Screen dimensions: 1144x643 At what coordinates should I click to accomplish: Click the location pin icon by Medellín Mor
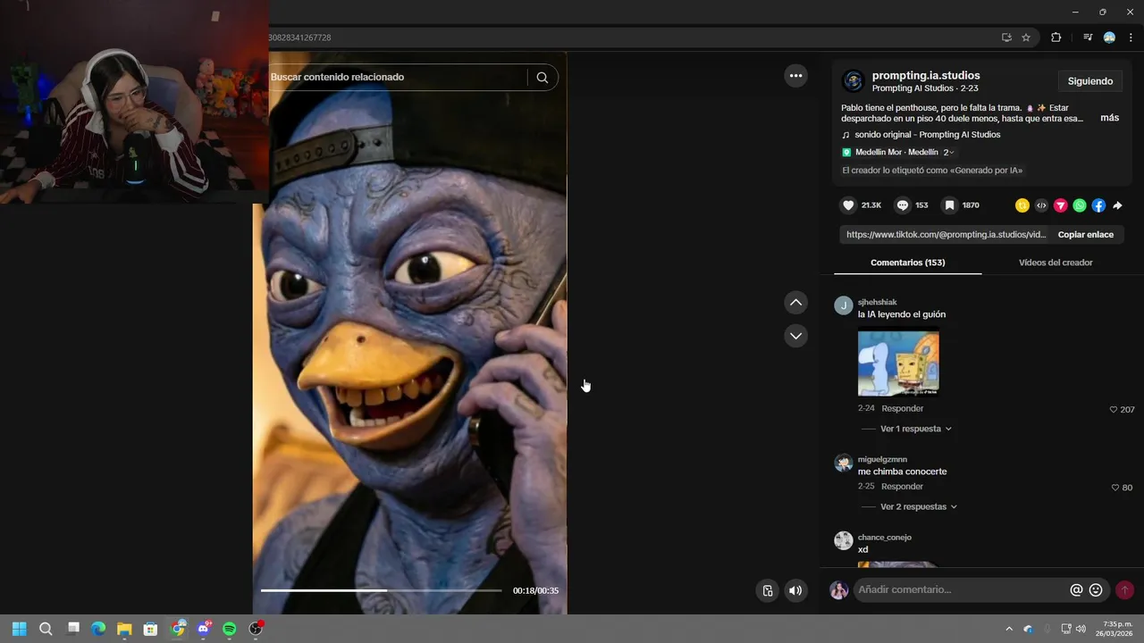846,153
